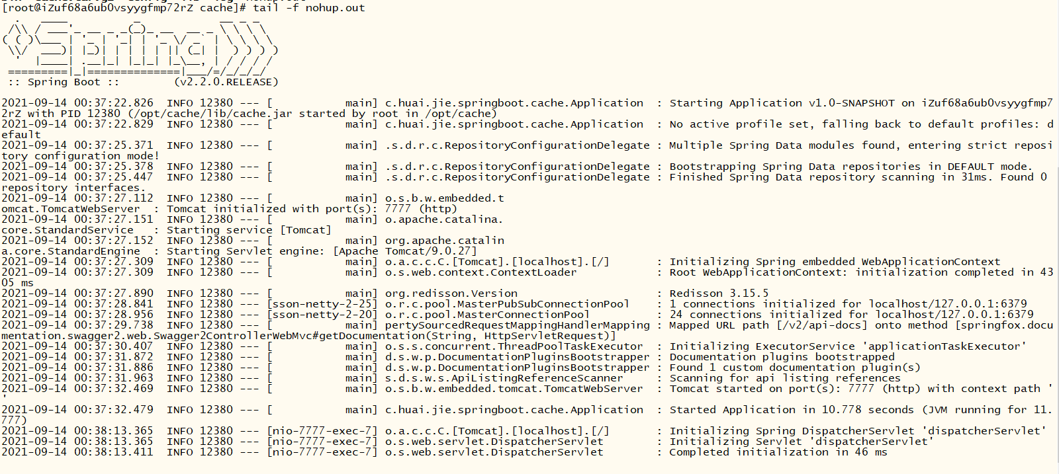
Task: Click 'o.s.web.context.ContextLoader' logger name
Action: [481, 272]
